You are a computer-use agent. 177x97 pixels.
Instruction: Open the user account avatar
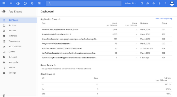click(x=172, y=4)
